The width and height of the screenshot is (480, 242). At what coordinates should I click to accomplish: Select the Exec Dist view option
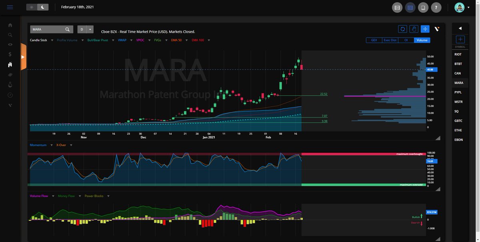(390, 40)
